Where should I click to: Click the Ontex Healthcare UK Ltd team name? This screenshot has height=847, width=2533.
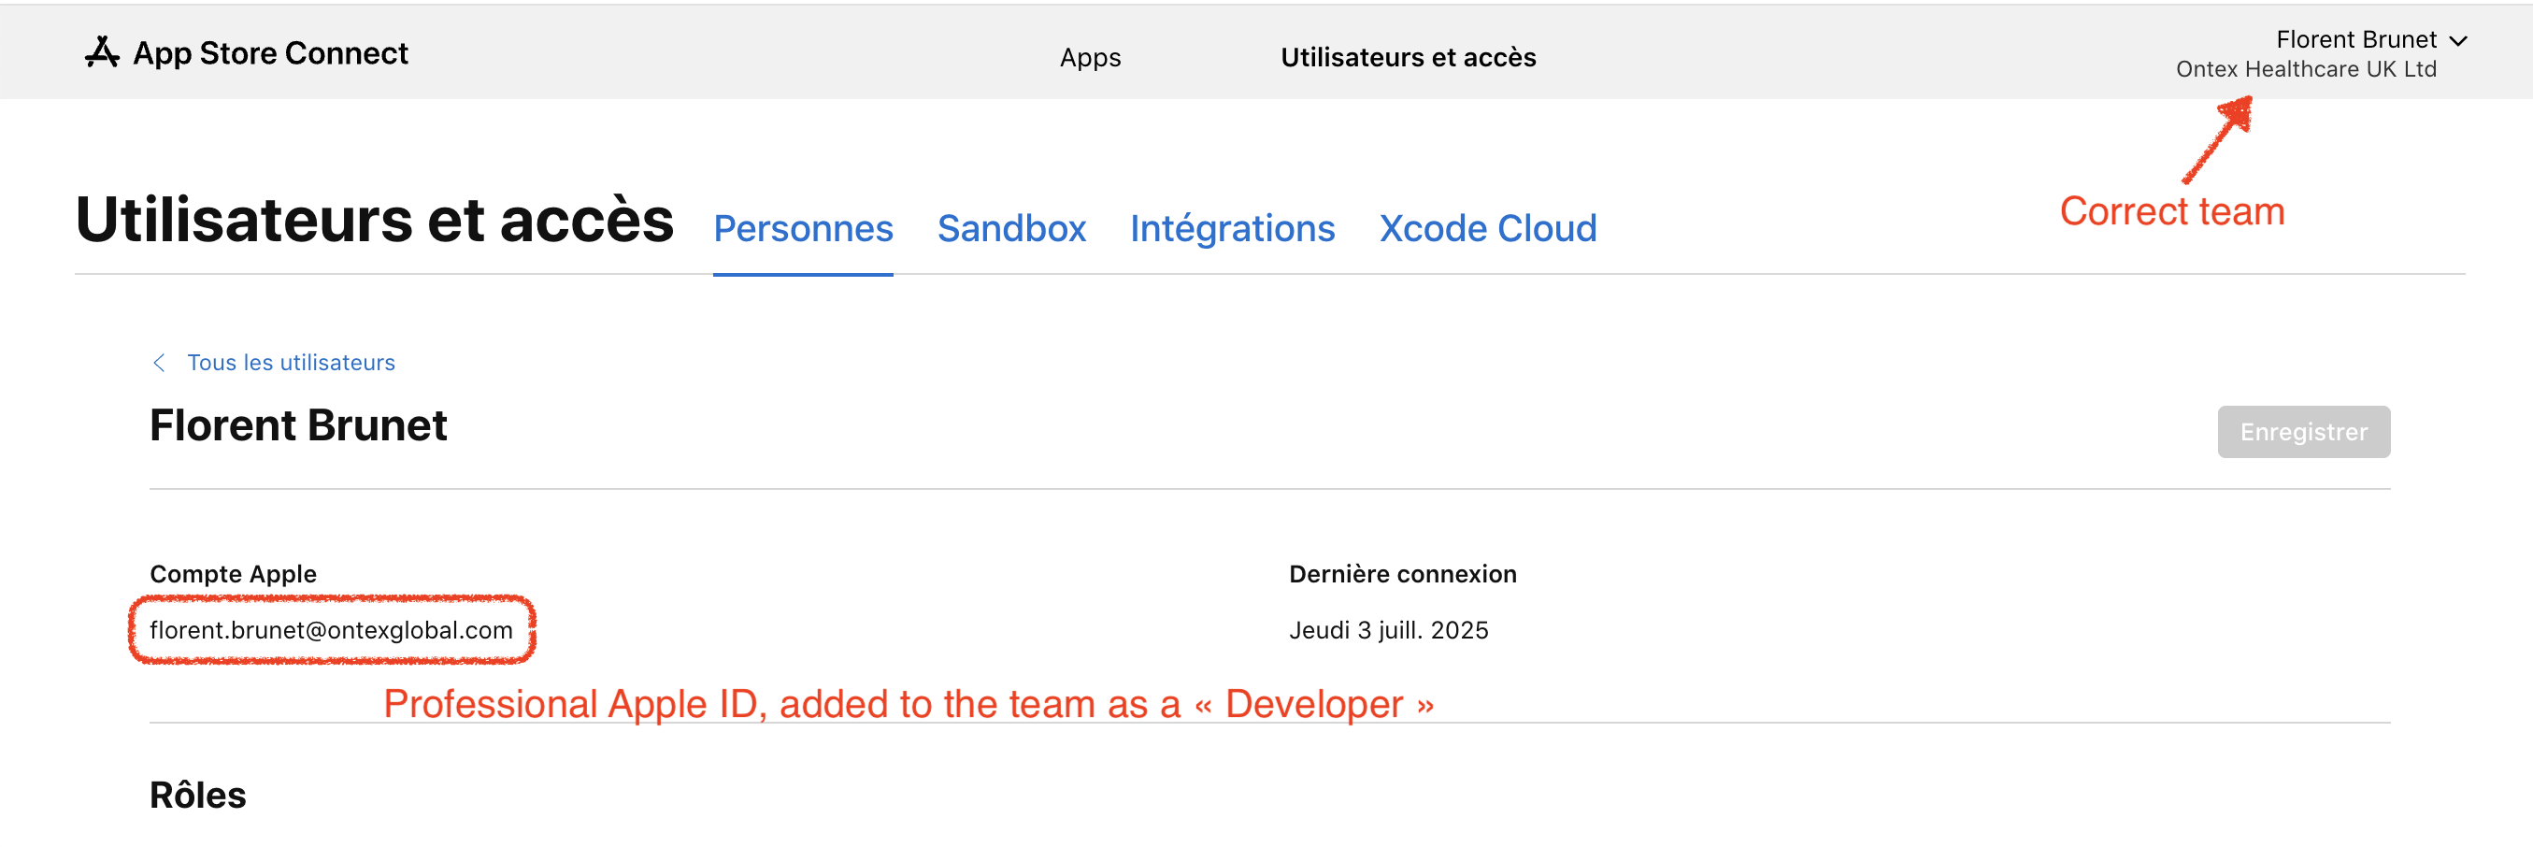(2306, 69)
